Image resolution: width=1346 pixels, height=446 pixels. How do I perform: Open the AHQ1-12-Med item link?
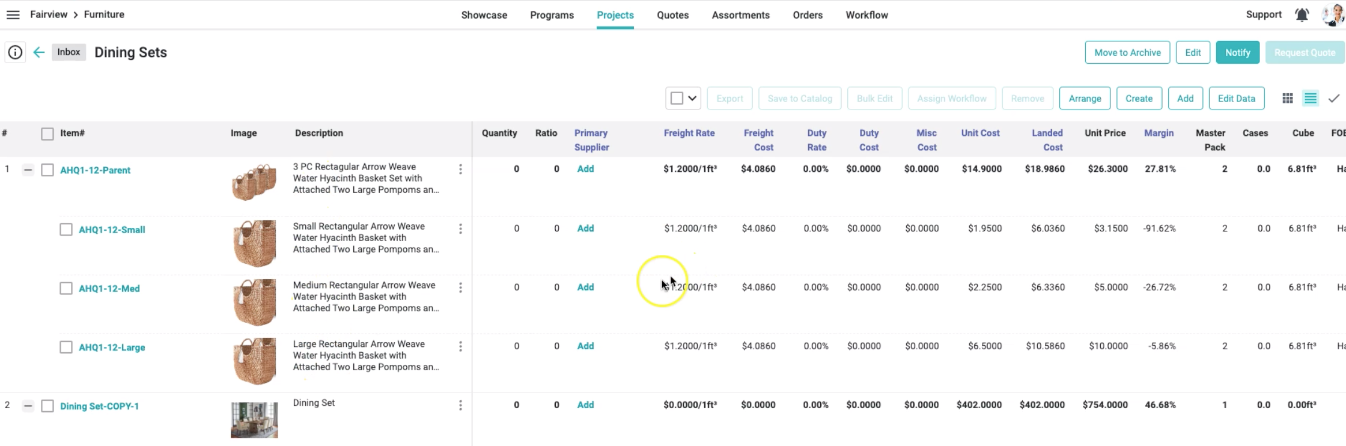(x=109, y=289)
